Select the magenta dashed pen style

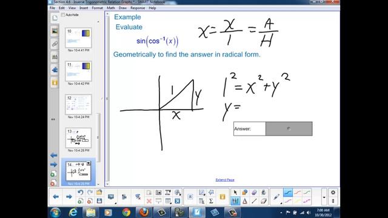click(307, 201)
